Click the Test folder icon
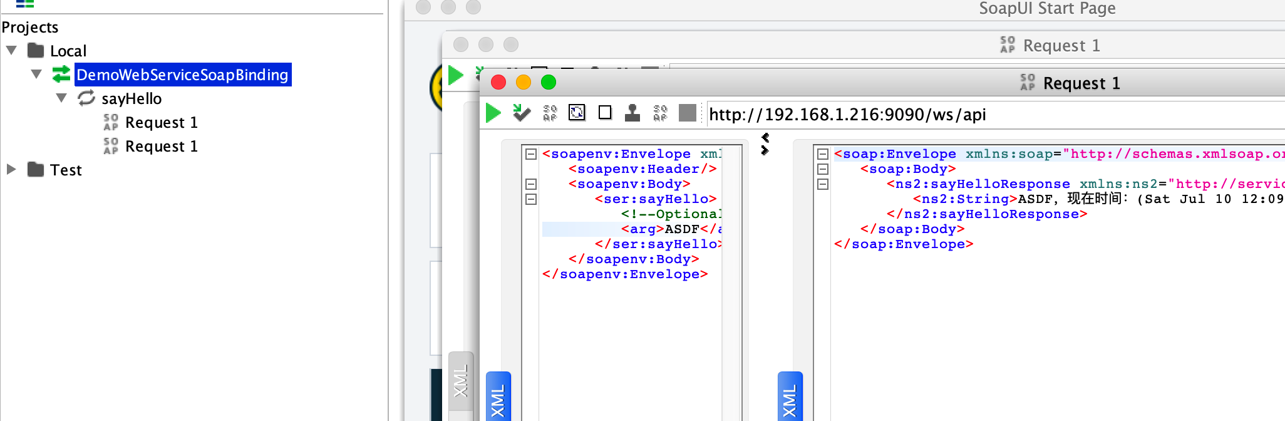This screenshot has width=1285, height=421. pos(36,169)
